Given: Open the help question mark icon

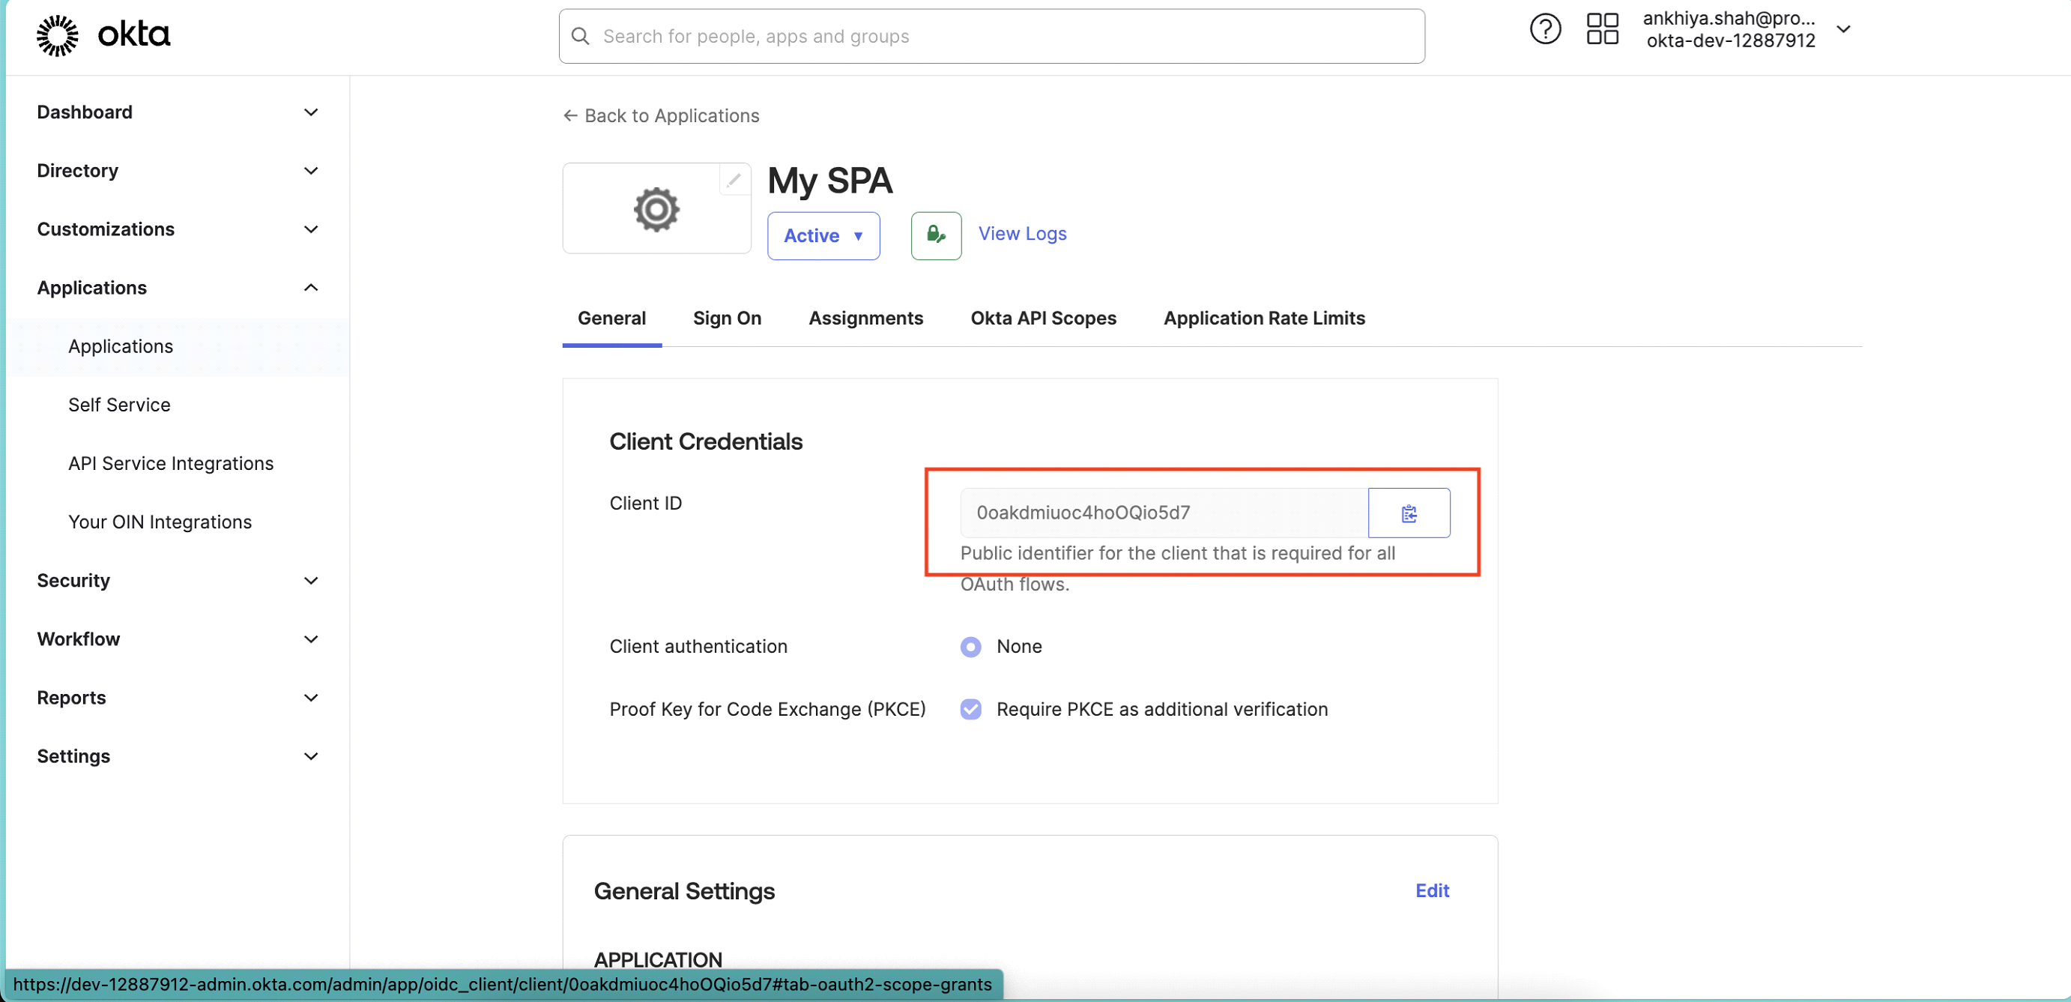Looking at the screenshot, I should (1544, 30).
